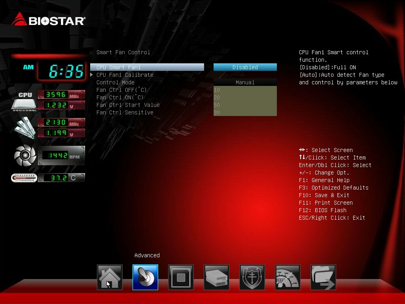Click the thermometer temperature icon
405x304 pixels.
click(24, 178)
